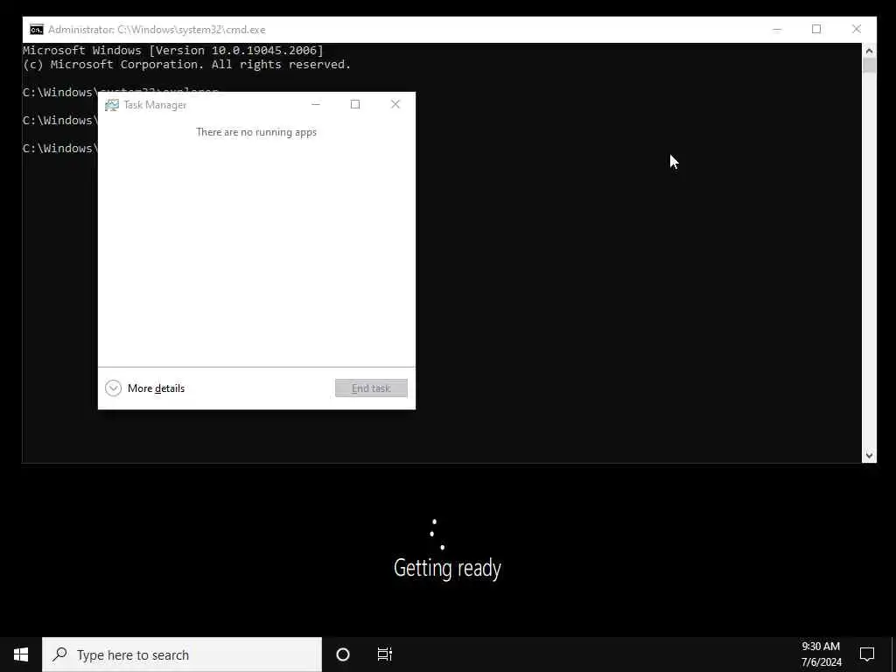
Task: Maximize the Task Manager window
Action: click(355, 105)
